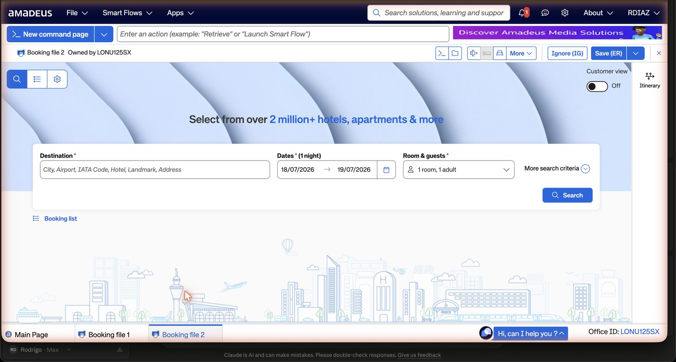This screenshot has width=676, height=362.
Task: Click Give us feedback link in background window
Action: point(419,355)
